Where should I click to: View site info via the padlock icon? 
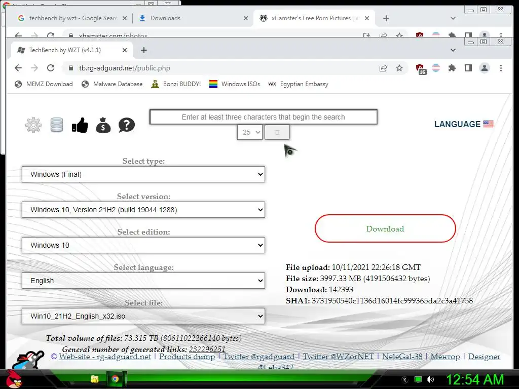click(70, 68)
